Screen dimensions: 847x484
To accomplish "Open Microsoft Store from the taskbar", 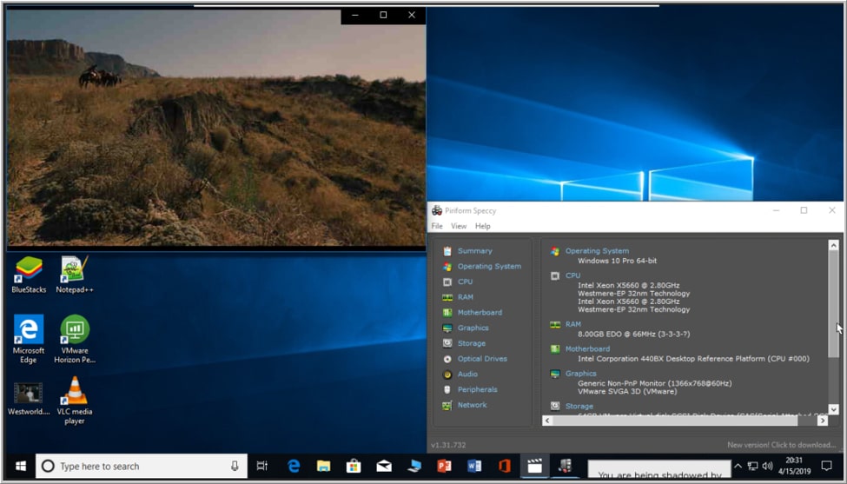I will [x=354, y=466].
